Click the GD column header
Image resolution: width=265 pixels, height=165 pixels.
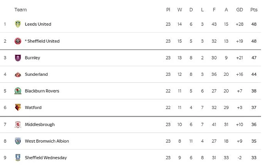(x=240, y=10)
